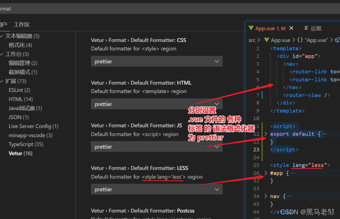The height and width of the screenshot is (219, 340).
Task: Click the </template> closing tag line
Action: pyautogui.click(x=287, y=111)
